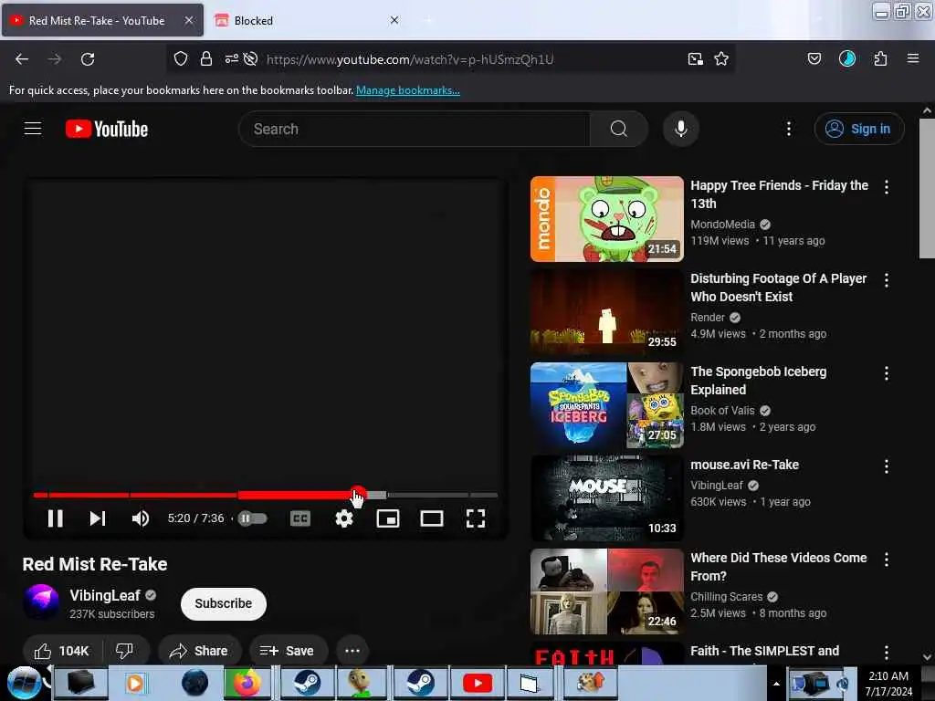This screenshot has width=935, height=701.
Task: Open options for Where Did These Videos
Action: tap(887, 559)
